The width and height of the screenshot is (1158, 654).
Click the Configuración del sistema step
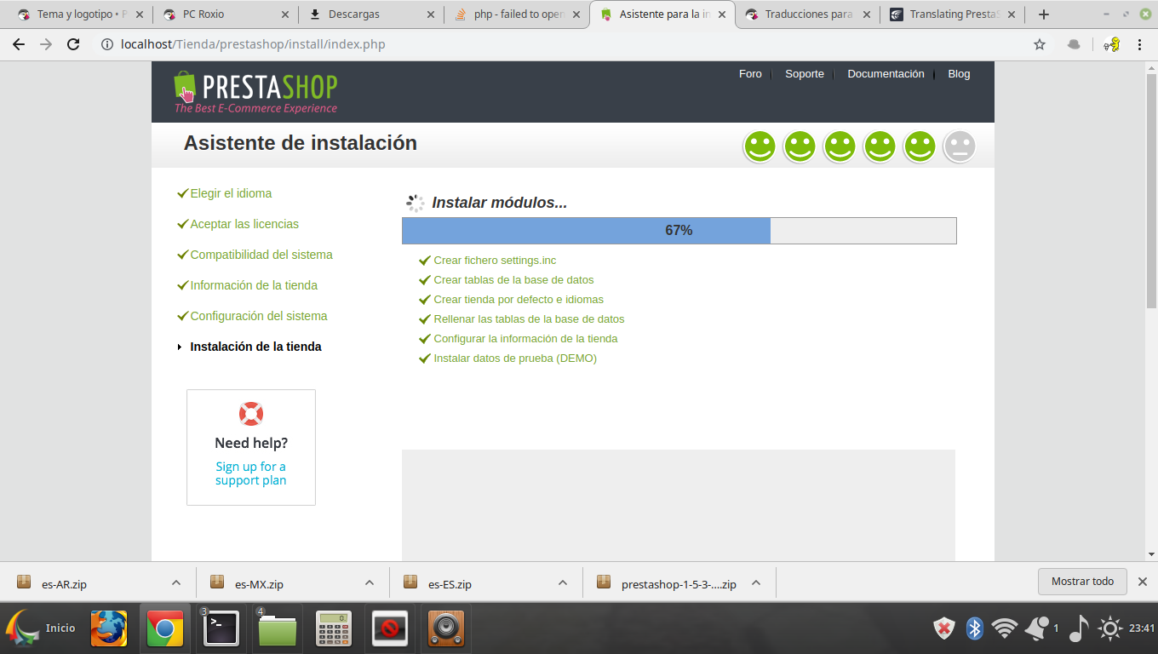pyautogui.click(x=259, y=316)
